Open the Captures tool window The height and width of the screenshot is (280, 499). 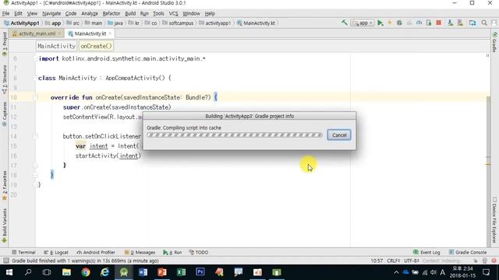point(4,114)
